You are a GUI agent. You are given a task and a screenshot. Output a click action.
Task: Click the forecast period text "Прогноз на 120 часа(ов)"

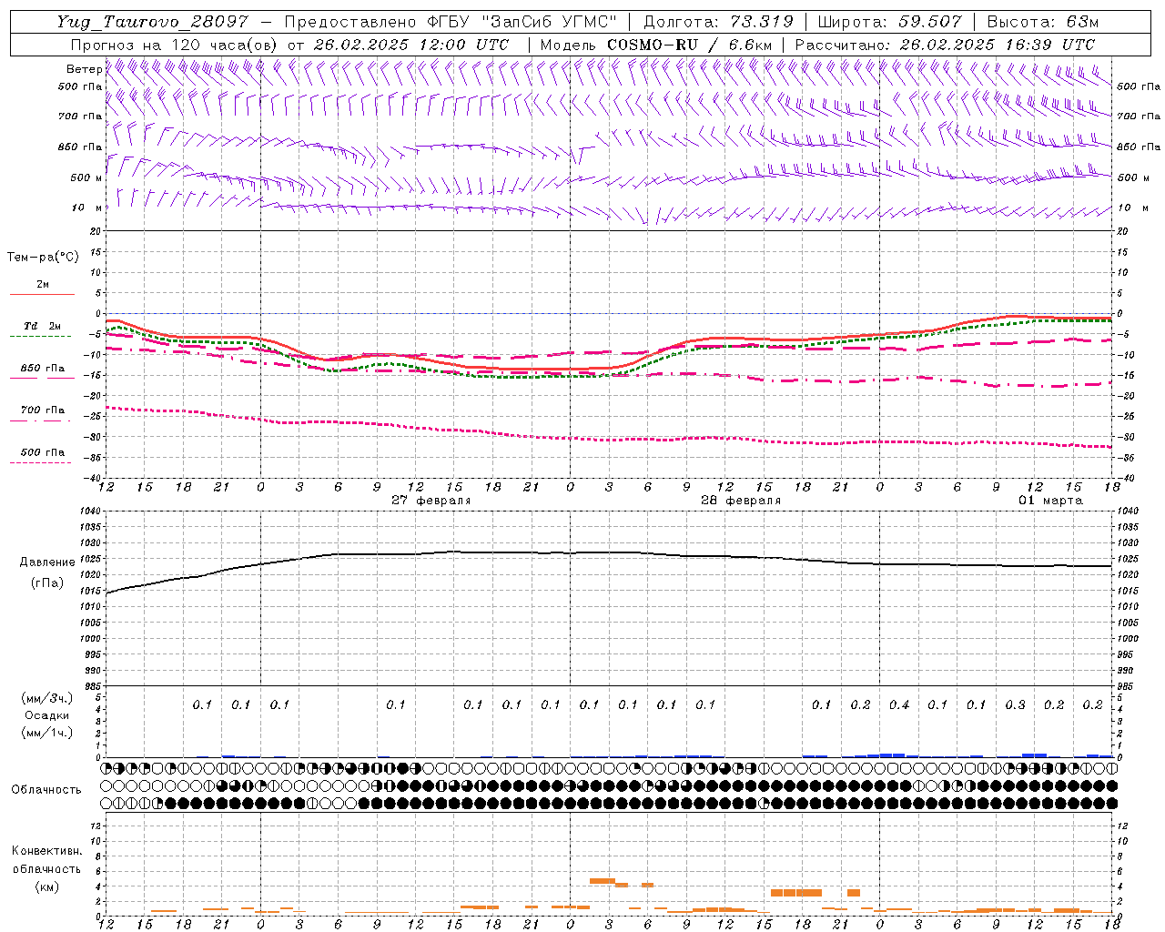click(x=175, y=45)
